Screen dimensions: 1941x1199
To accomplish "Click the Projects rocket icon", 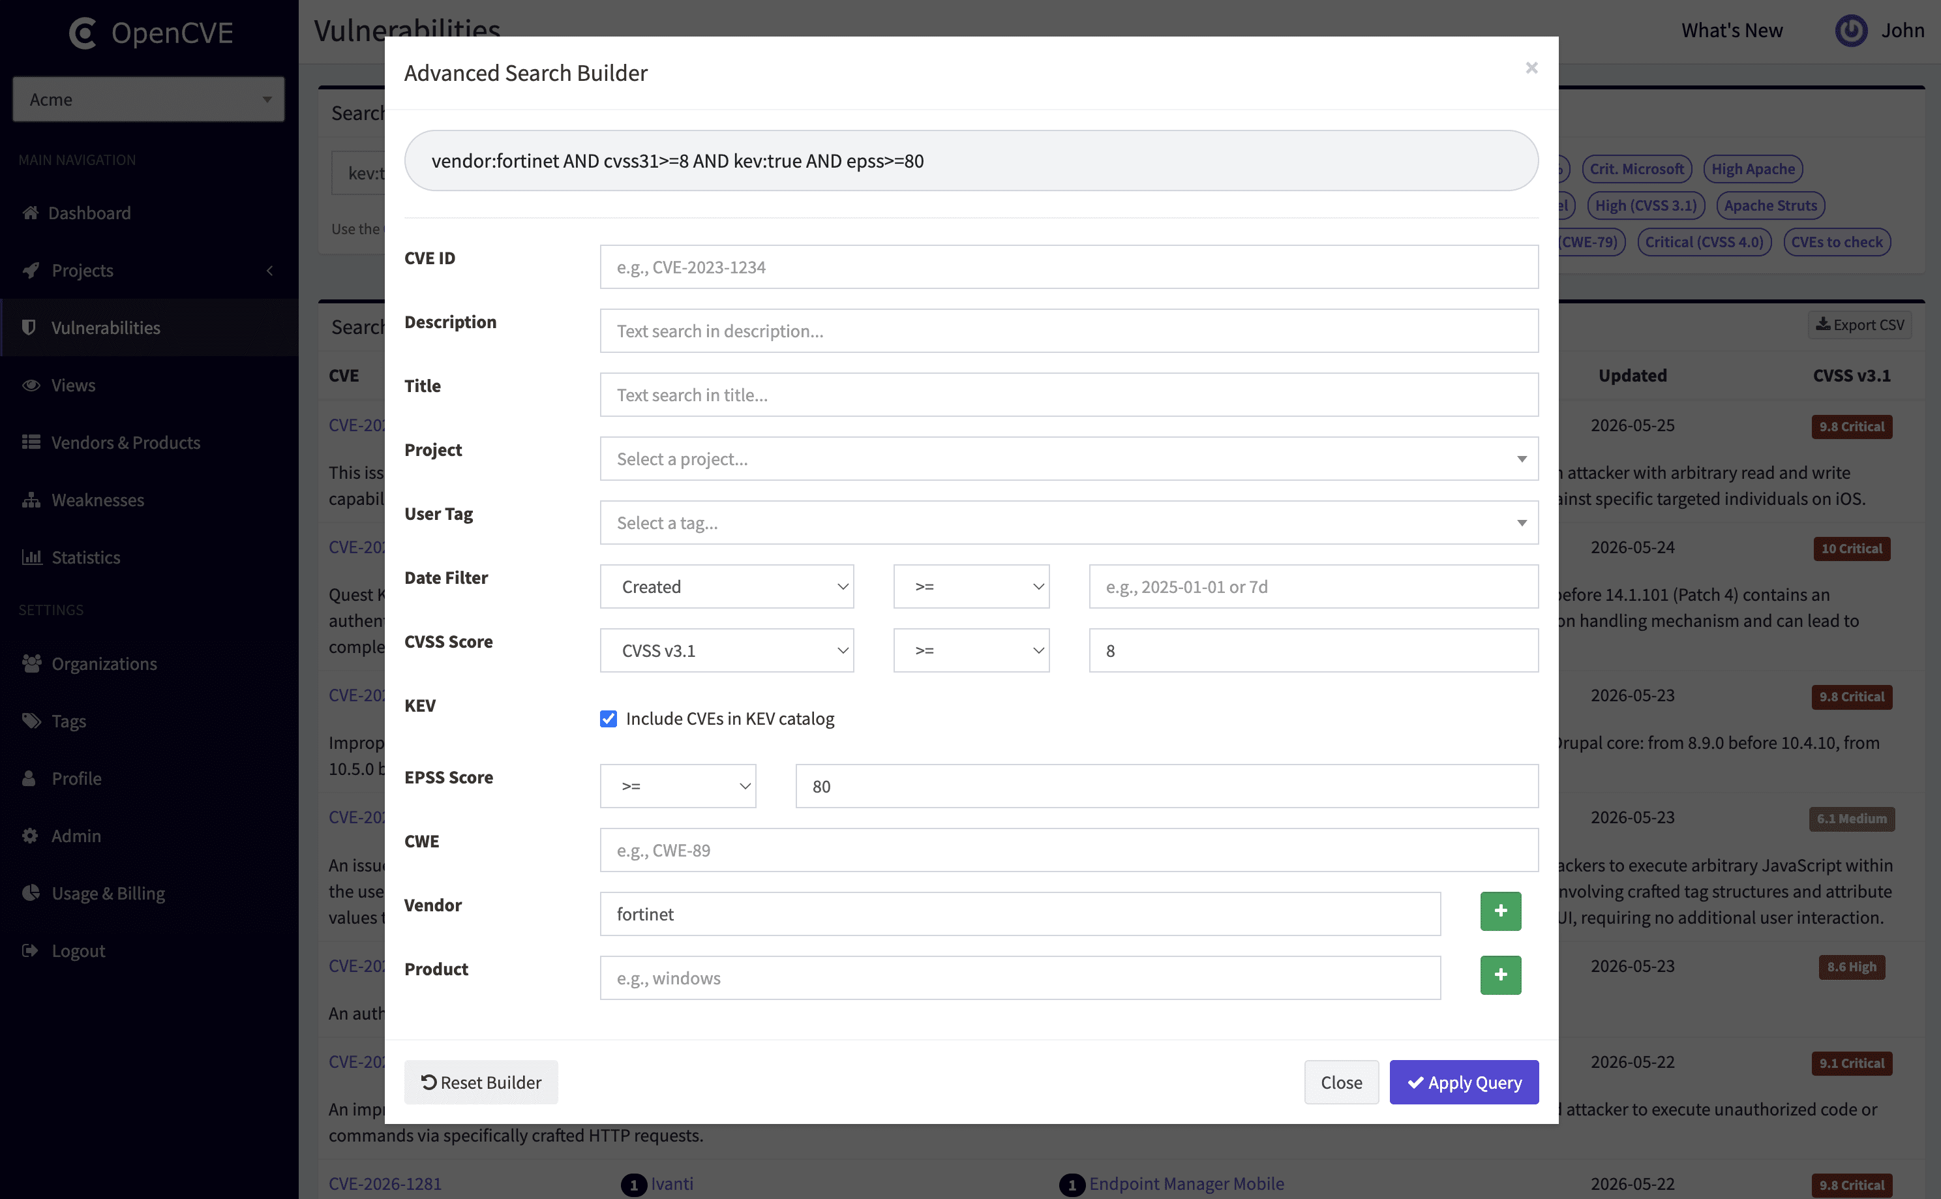I will click(31, 269).
